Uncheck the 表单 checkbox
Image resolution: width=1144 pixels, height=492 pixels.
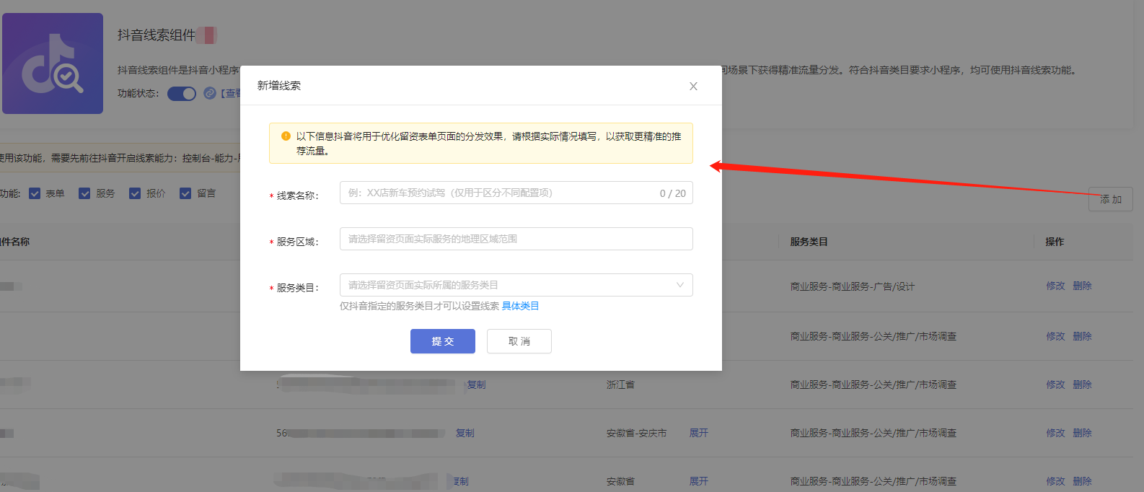click(x=35, y=193)
